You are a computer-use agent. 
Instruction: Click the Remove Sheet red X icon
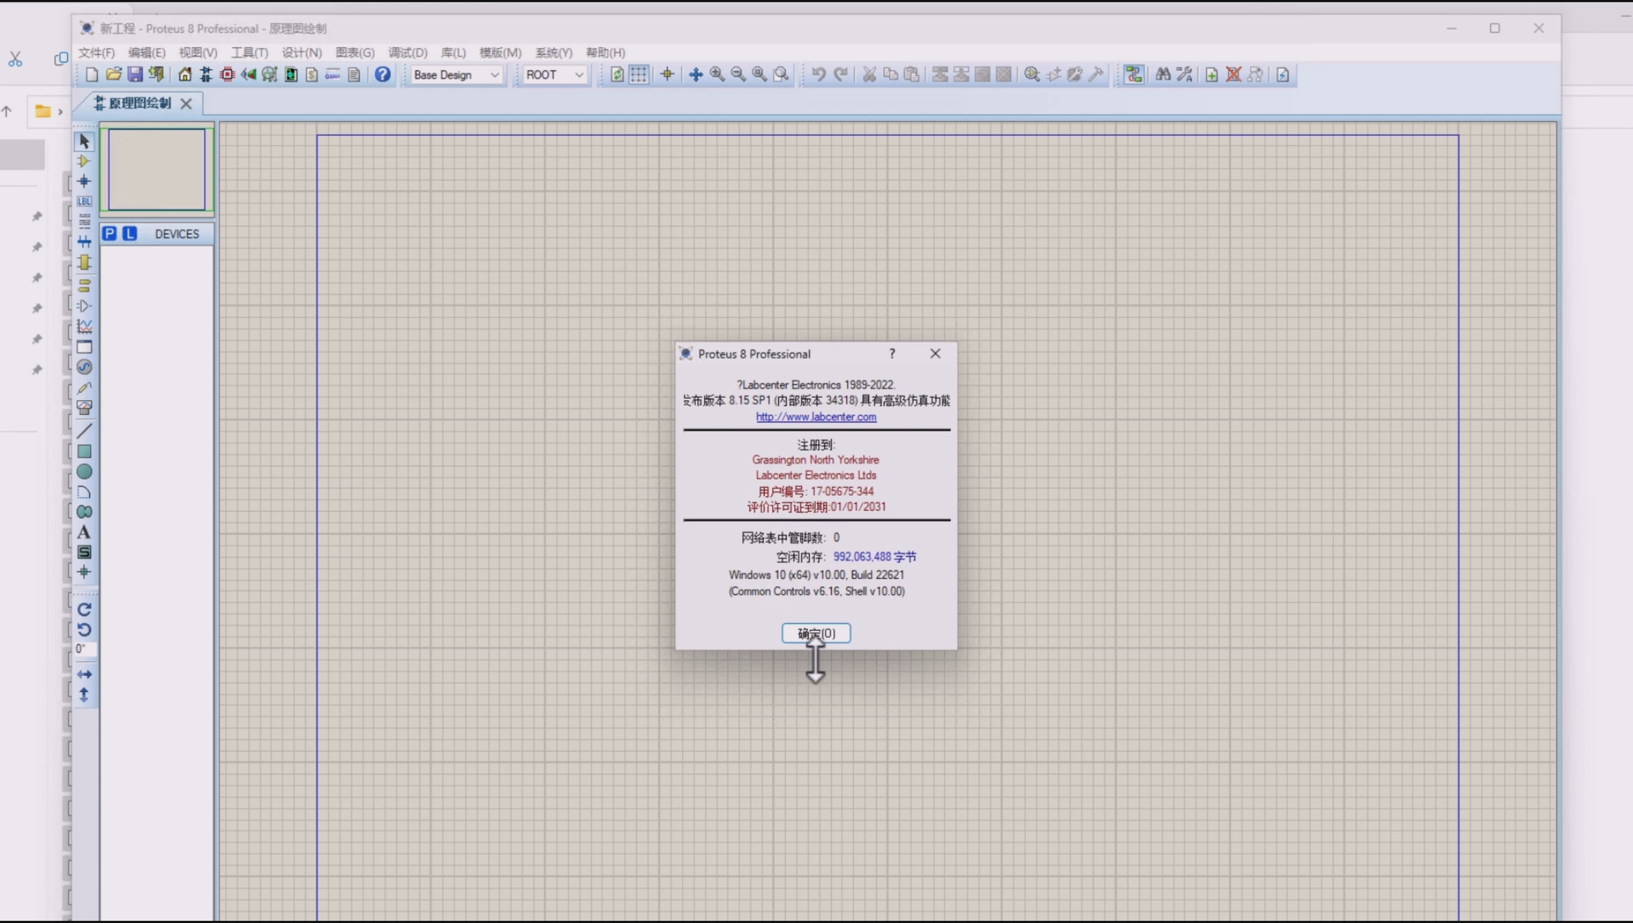[x=1233, y=74]
